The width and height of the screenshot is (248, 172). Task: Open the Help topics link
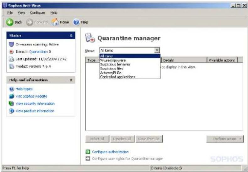click(x=24, y=89)
